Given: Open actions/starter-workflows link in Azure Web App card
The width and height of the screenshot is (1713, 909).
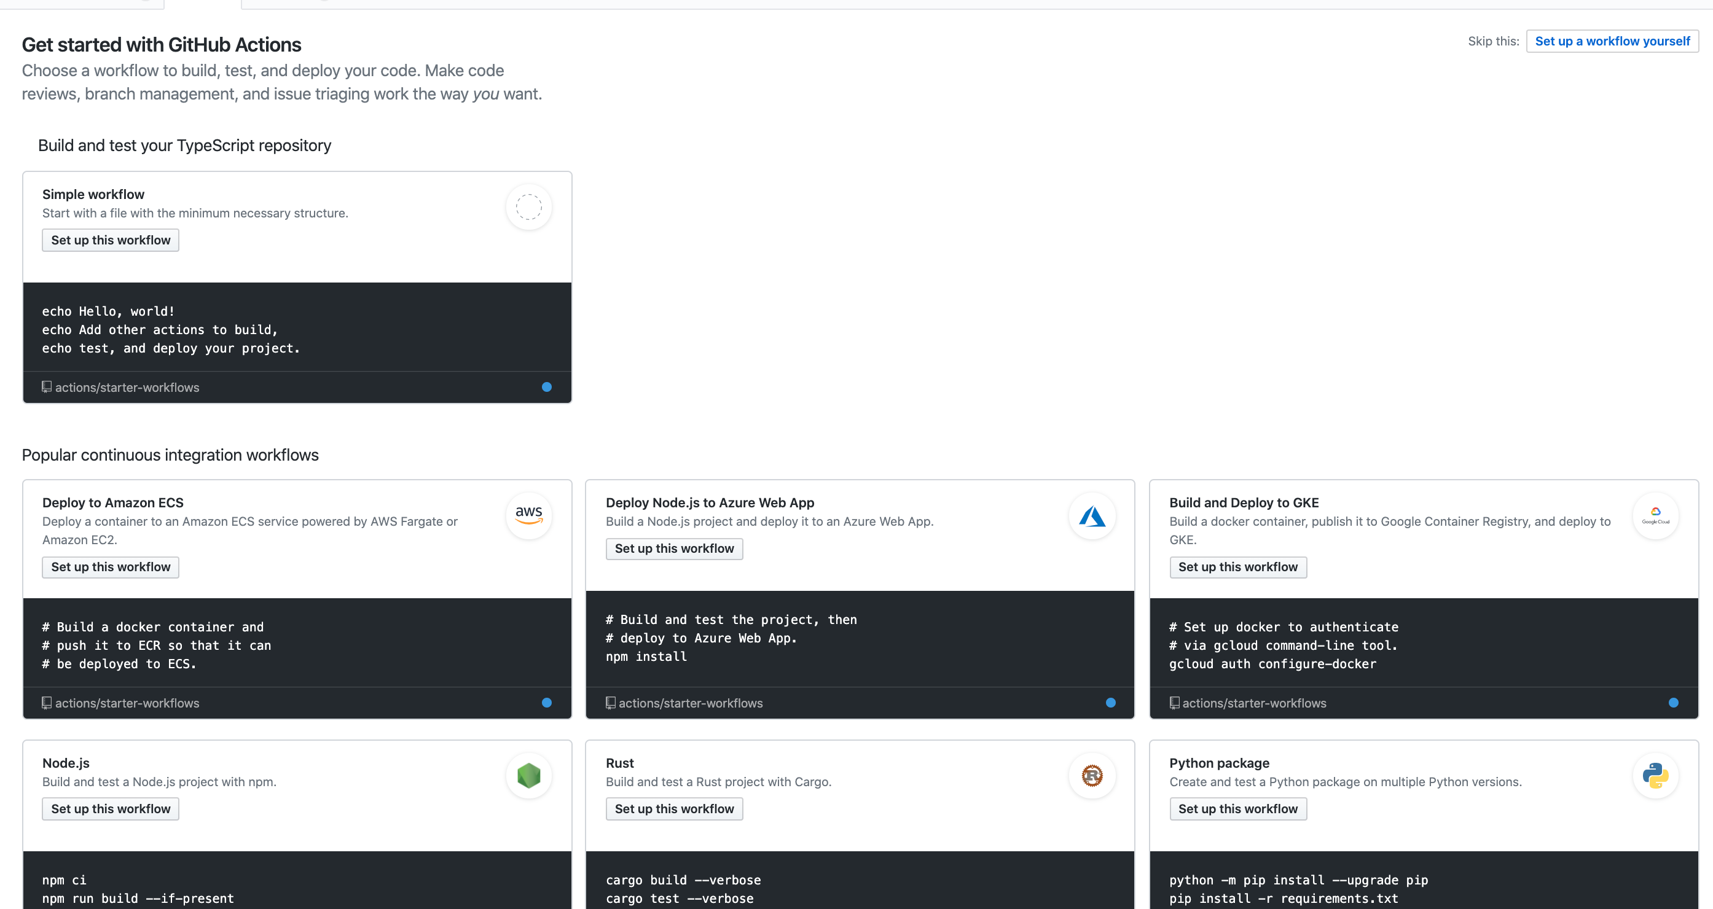Looking at the screenshot, I should pyautogui.click(x=691, y=703).
